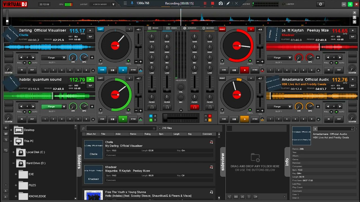
Task: Click the pause-stop button on deck 1
Action: [112, 70]
